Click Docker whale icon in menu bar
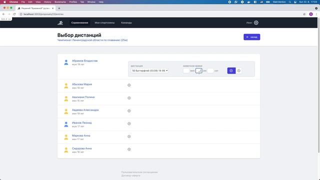 point(248,2)
